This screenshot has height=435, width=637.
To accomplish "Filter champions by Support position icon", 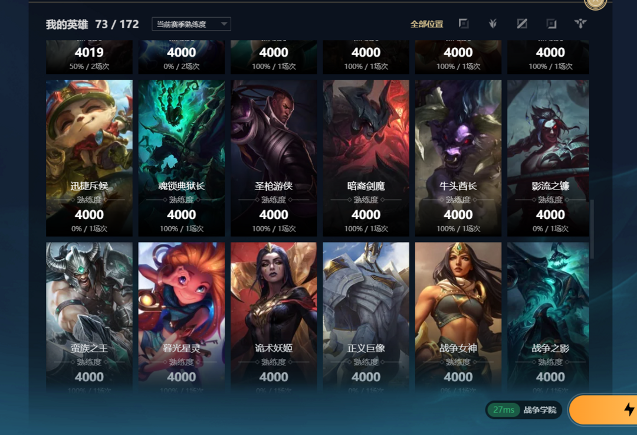I will click(x=580, y=24).
